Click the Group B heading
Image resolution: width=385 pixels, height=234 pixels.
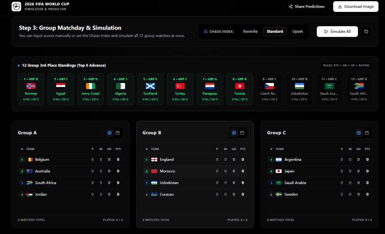(152, 133)
